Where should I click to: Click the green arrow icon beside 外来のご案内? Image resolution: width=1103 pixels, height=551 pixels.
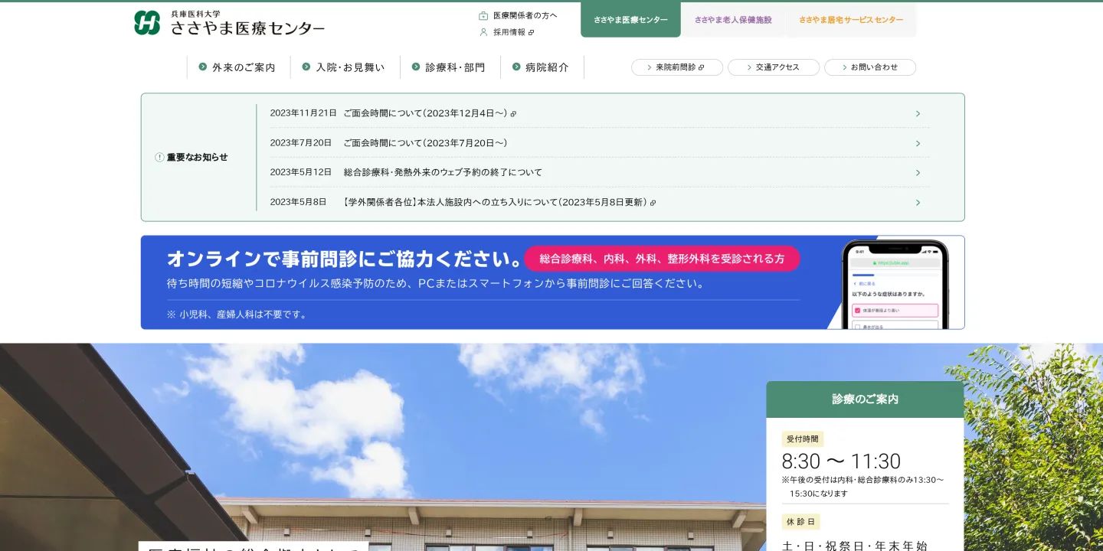[203, 67]
